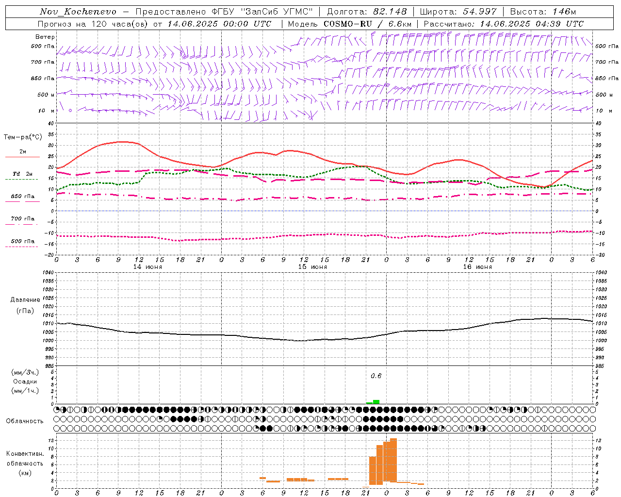Image resolution: width=621 pixels, height=497 pixels.
Task: Click the 15 июня date label
Action: (312, 267)
